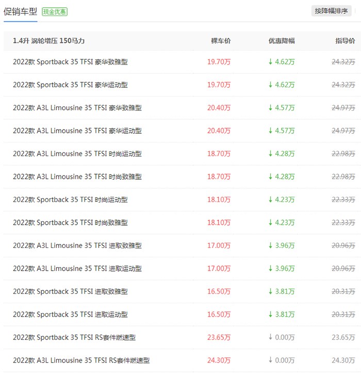
Task: Open 2022款 Sportback 35 TFSI 进取运动型
Action: (x=70, y=315)
